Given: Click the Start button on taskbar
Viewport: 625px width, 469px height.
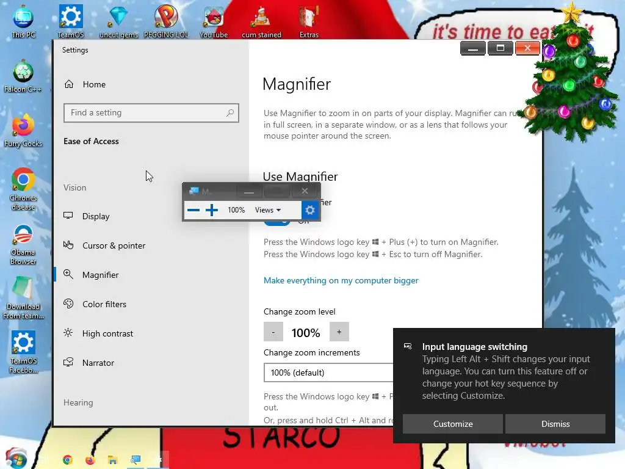Looking at the screenshot, I should click(x=16, y=459).
